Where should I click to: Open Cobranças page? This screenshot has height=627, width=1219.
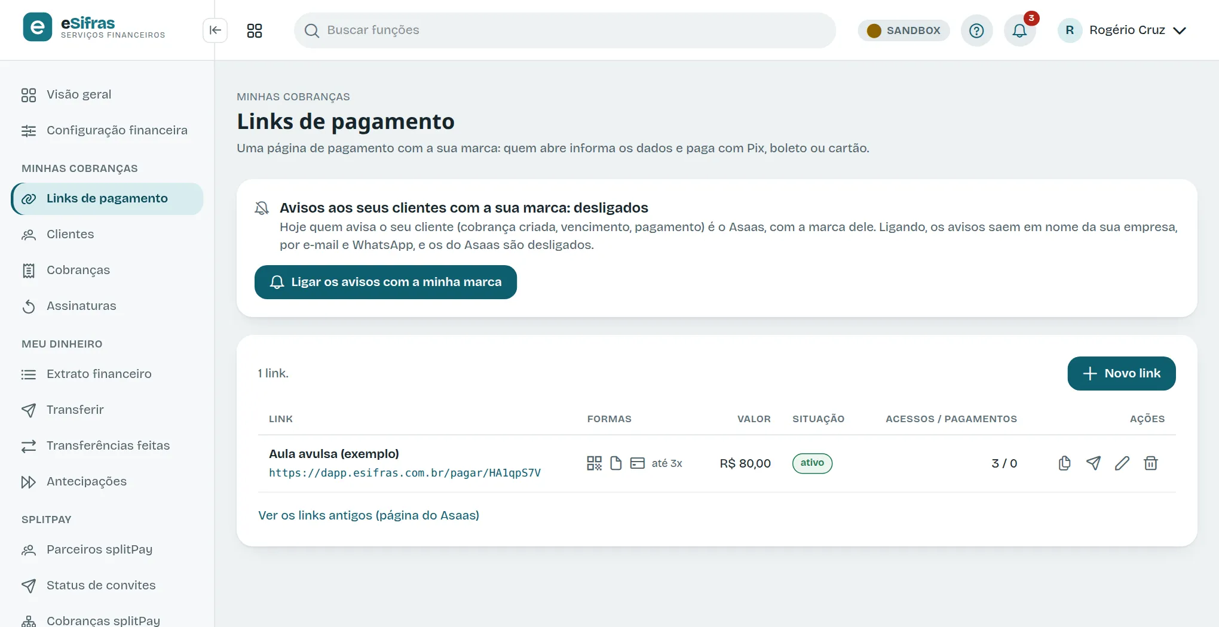(107, 270)
